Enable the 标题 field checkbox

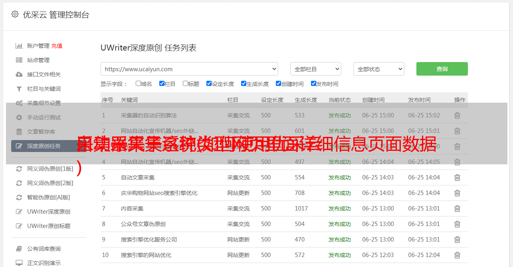185,84
